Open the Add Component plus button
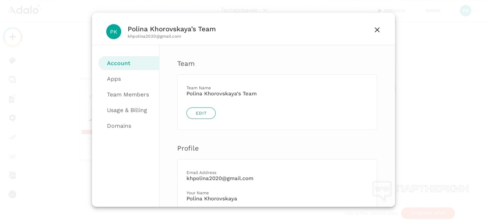The height and width of the screenshot is (220, 487). pyautogui.click(x=12, y=37)
